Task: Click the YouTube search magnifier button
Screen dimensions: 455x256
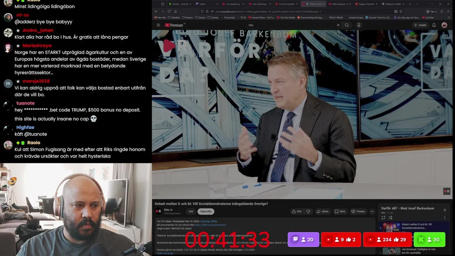Action: 347,25
